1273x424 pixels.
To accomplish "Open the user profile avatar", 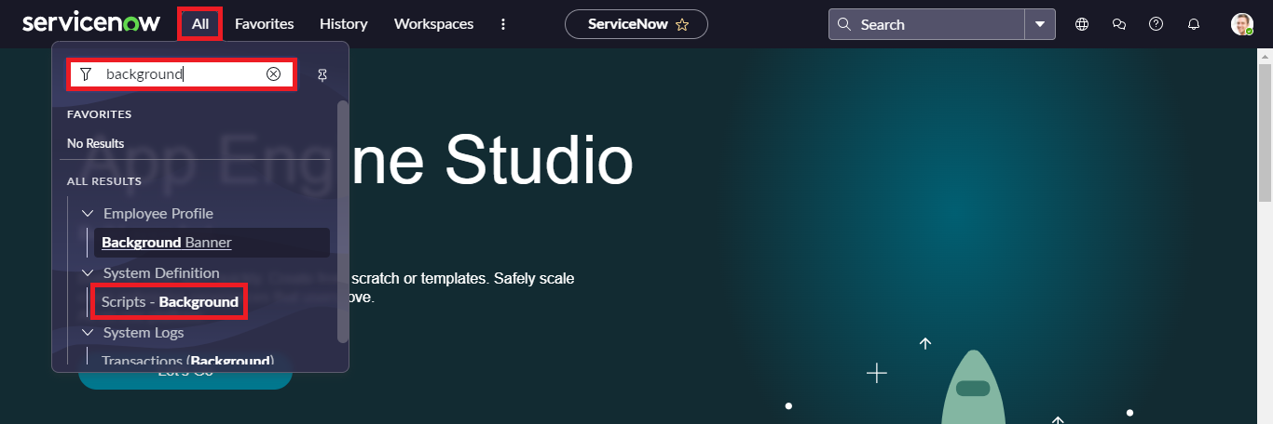I will click(1241, 24).
